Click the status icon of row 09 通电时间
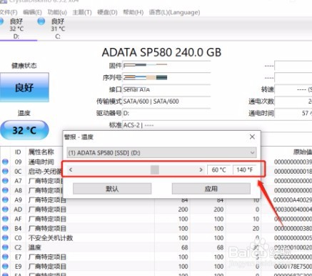The height and width of the screenshot is (276, 312). coord(5,162)
